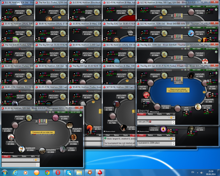Open smiley emoticon in chat showing '269th place'
This screenshot has height=176, width=220.
click(171, 139)
